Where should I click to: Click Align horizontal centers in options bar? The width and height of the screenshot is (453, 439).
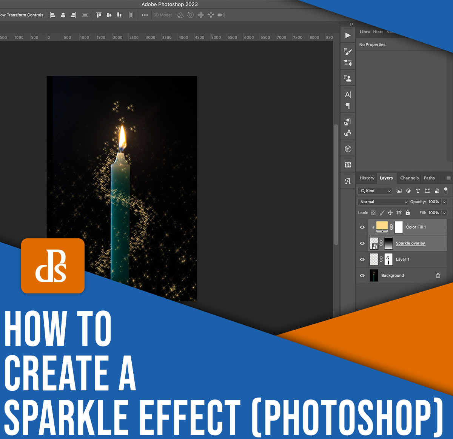point(63,15)
